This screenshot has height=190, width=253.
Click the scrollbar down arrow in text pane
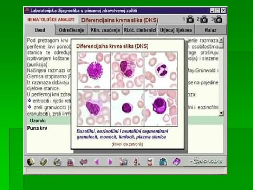pos(221,113)
